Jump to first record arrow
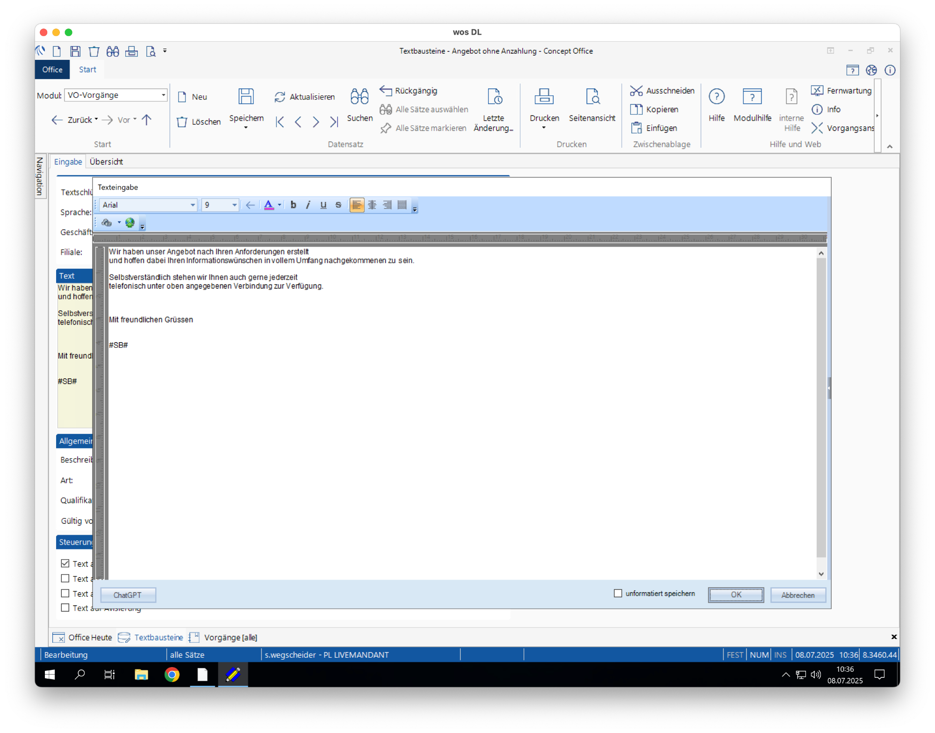This screenshot has height=733, width=935. pos(280,122)
